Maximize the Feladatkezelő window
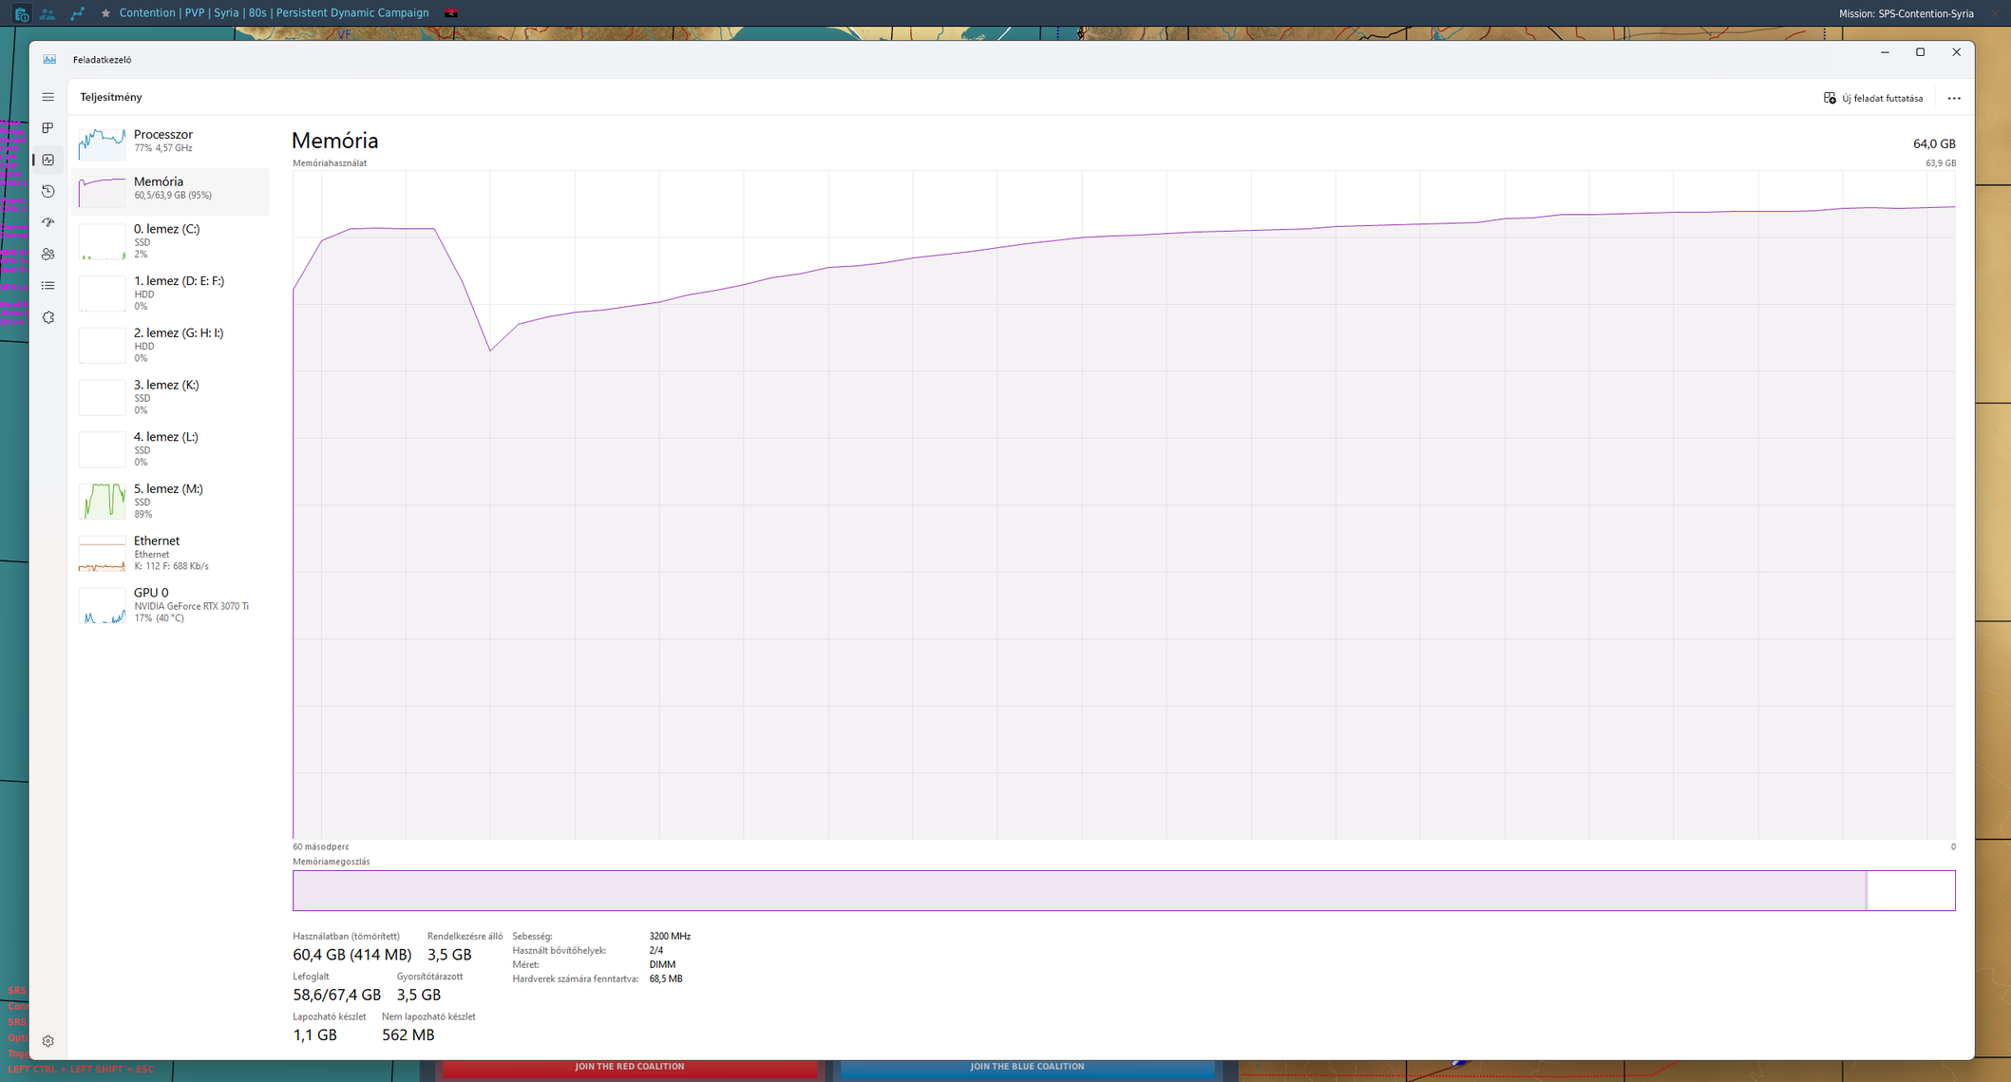This screenshot has width=2011, height=1082. [x=1920, y=52]
